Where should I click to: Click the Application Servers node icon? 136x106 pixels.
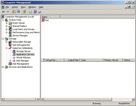(x=14, y=54)
